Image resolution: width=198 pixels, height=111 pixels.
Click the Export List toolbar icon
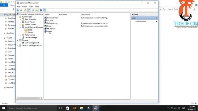[37, 10]
